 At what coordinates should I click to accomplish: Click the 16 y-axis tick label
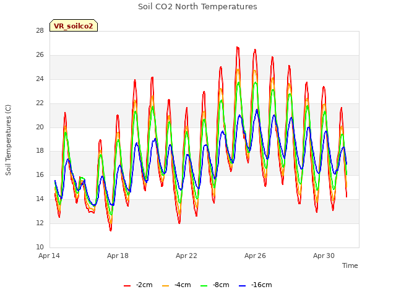40,174
